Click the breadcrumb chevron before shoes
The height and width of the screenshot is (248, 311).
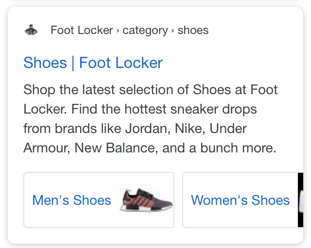tap(173, 31)
